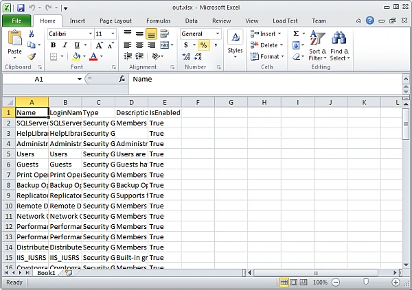Open the General number format dropdown
Viewport: 412px width, 290px height.
pyautogui.click(x=218, y=34)
